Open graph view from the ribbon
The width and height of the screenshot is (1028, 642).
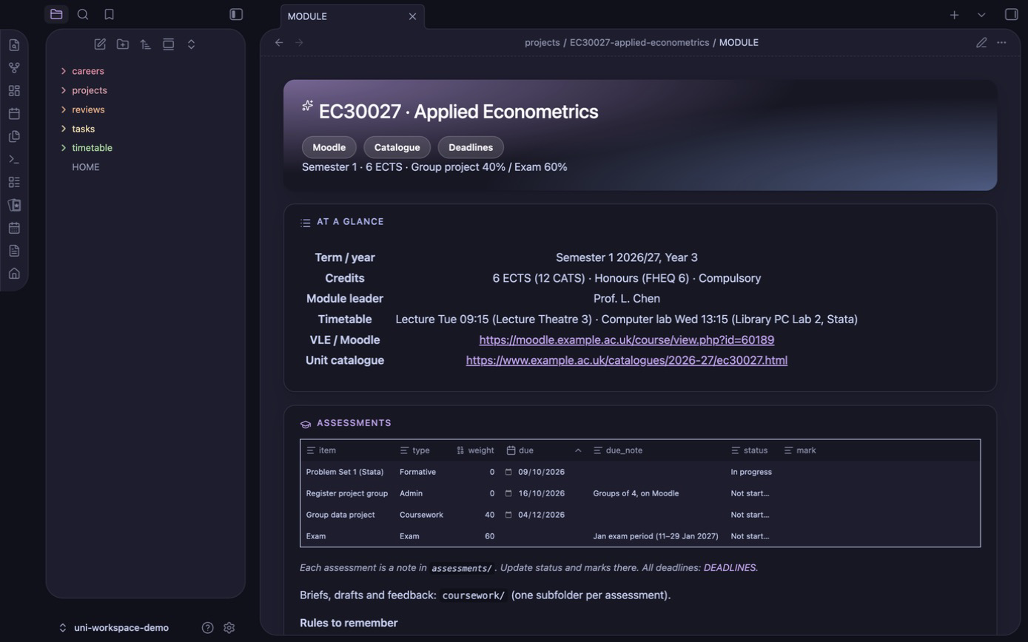(x=14, y=68)
